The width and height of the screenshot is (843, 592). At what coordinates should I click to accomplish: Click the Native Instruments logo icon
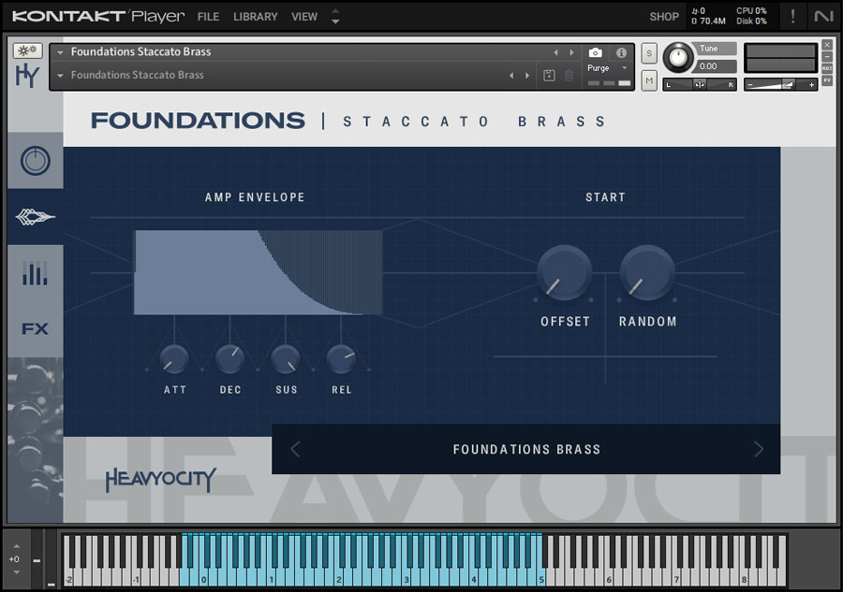pyautogui.click(x=823, y=17)
